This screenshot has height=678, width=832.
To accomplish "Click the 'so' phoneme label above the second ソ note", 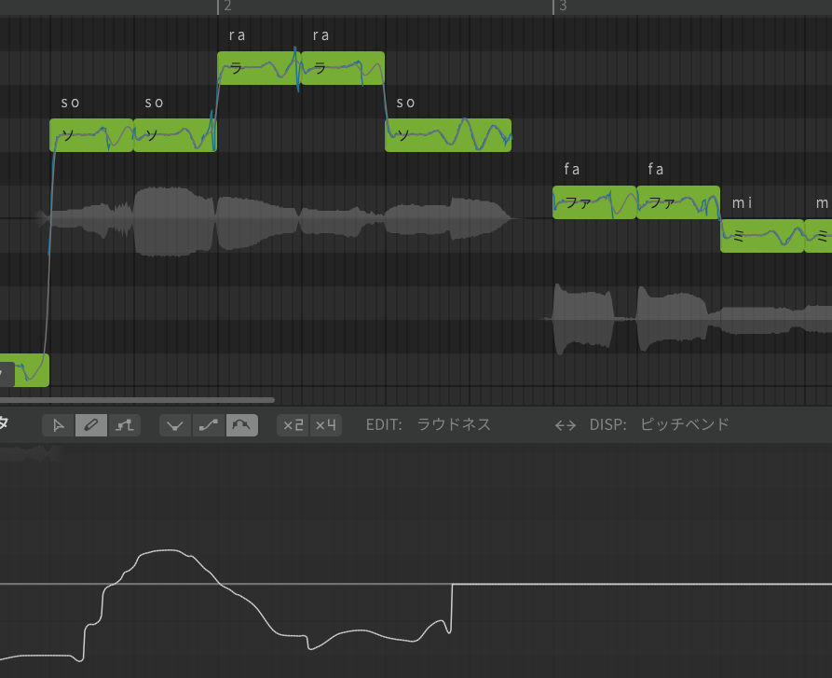I will click(154, 103).
